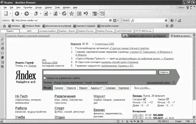
Task: Switch to the 'HTTP 404 Не на' tab
Action: (144, 31)
